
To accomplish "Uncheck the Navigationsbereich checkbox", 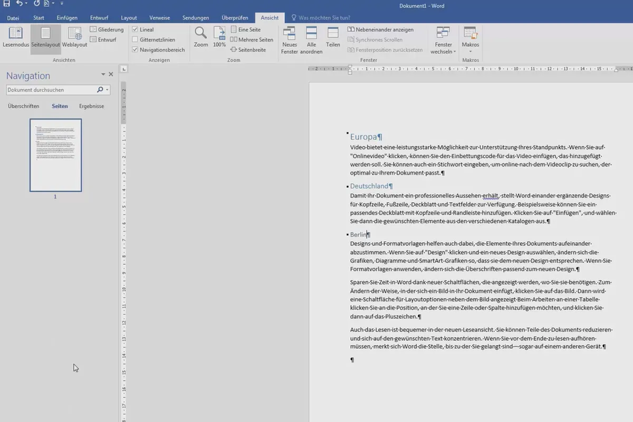I will click(x=135, y=50).
